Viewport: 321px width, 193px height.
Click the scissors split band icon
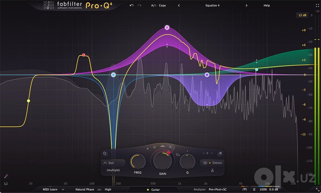point(212,170)
